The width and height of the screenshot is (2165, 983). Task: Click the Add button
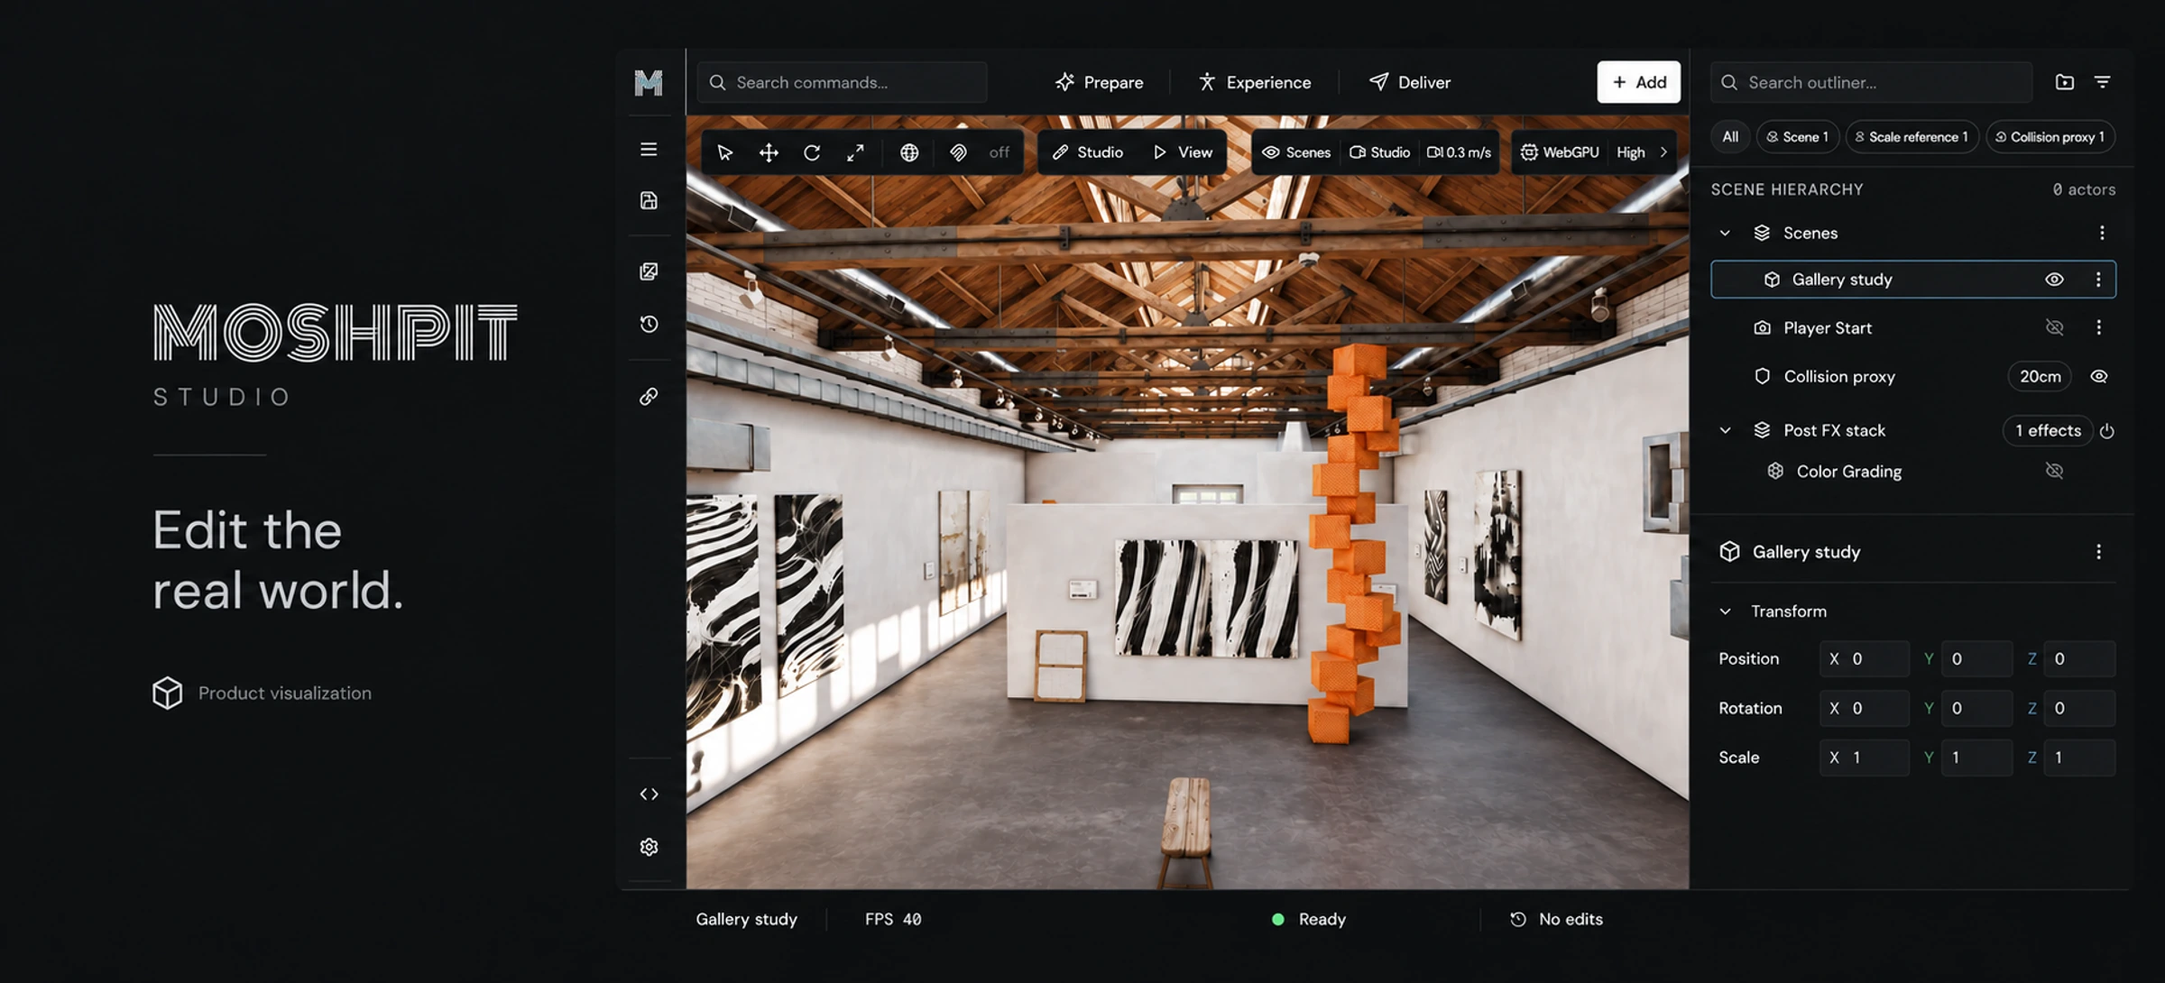coord(1638,82)
